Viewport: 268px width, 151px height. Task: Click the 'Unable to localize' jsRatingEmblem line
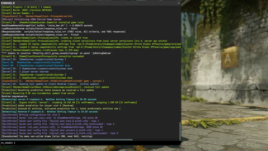pos(57,53)
